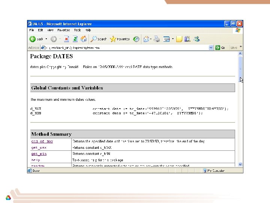Open the Forward button history dropdown

click(60, 39)
